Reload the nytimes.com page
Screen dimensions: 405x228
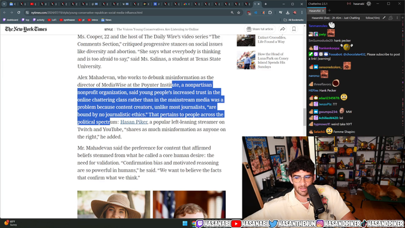pyautogui.click(x=18, y=13)
